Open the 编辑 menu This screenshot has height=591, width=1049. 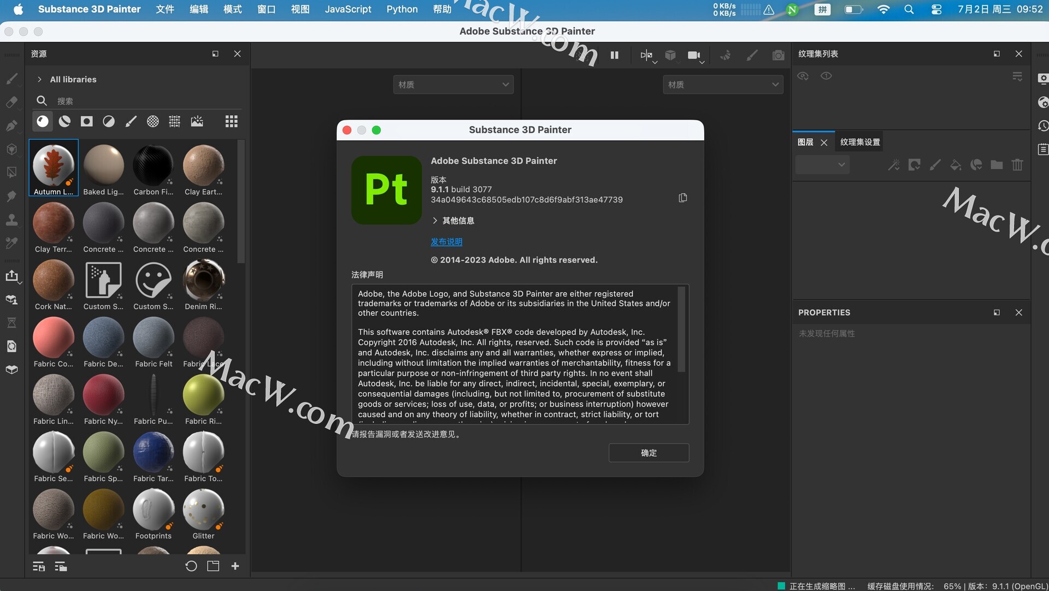click(x=198, y=9)
